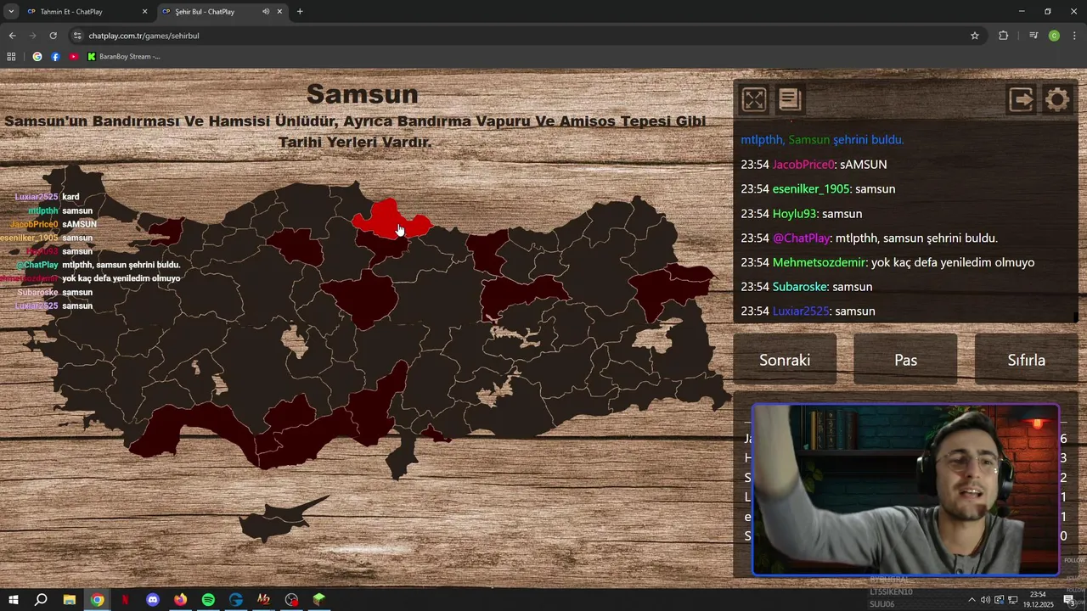
Task: Click esenilker_1905 username in chat panel
Action: (812, 189)
